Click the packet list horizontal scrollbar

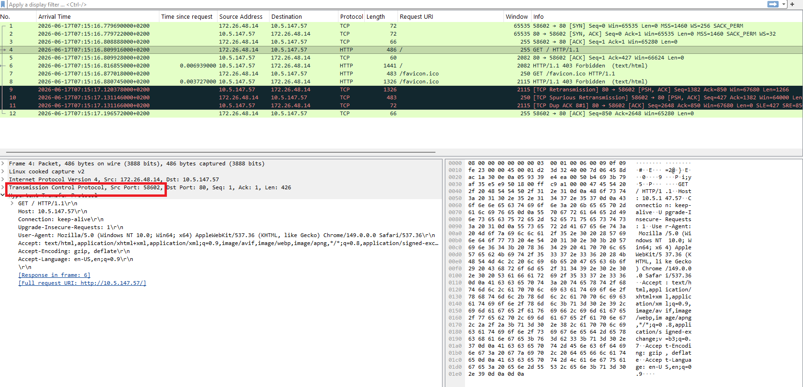click(x=220, y=152)
